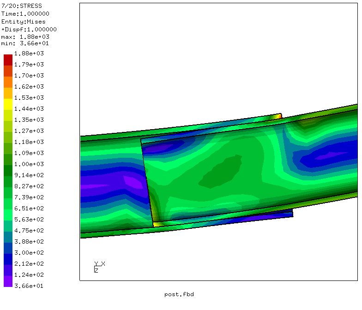Click the dark green oval patch in the central plate
Viewport: 362px width, 310px height.
click(x=220, y=172)
